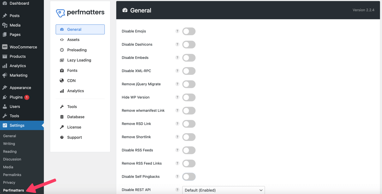Enable Hide WP Version
Image resolution: width=382 pixels, height=194 pixels.
coord(189,97)
